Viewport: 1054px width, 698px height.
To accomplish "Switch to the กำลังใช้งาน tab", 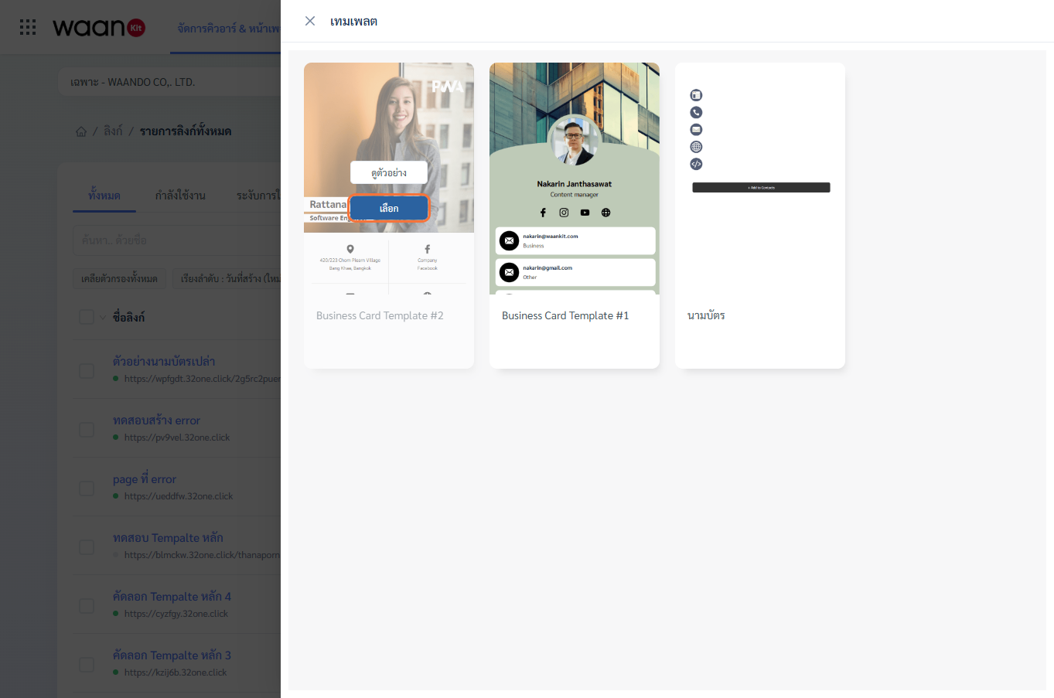I will (180, 196).
